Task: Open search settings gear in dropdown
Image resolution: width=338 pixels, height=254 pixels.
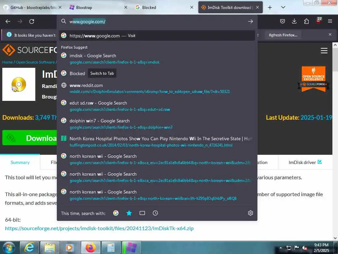Action: [x=250, y=213]
